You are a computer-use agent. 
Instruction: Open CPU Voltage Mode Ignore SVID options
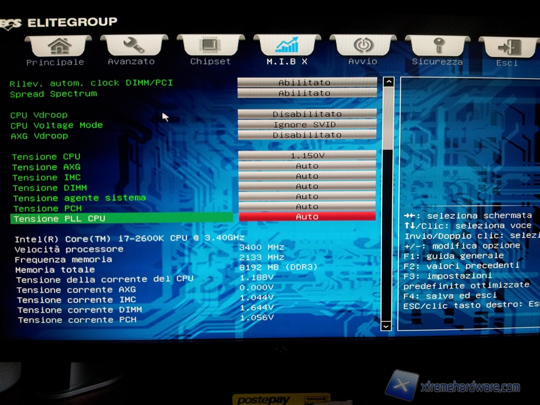tap(307, 125)
